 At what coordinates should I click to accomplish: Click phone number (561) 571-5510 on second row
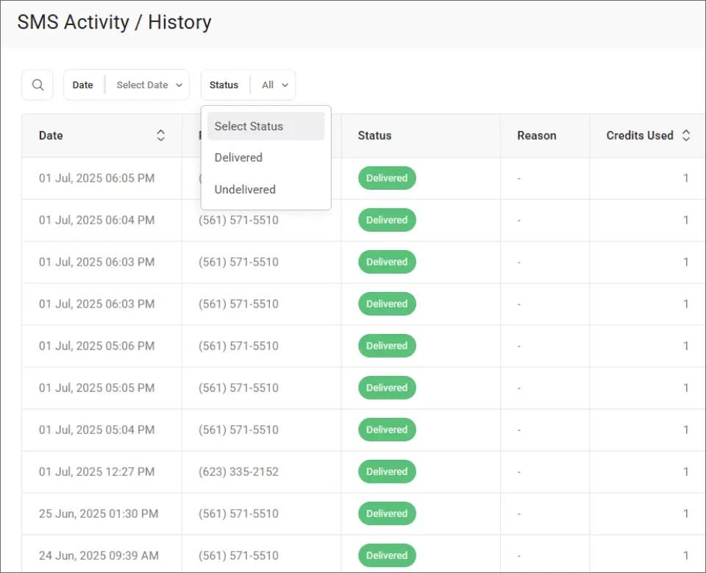point(237,219)
